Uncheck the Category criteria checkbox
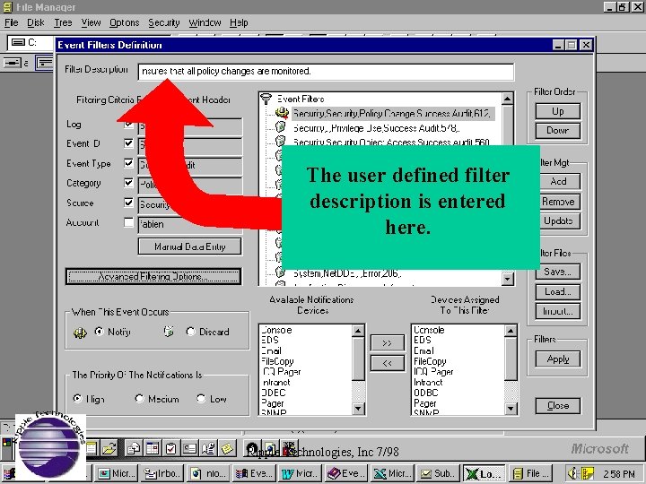Image resolution: width=646 pixels, height=484 pixels. pos(128,182)
